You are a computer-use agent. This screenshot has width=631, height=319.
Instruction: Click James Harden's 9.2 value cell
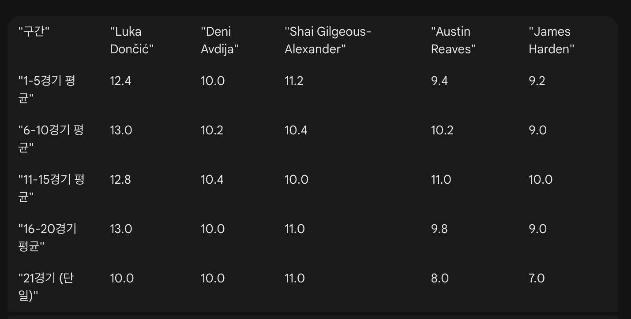coord(537,81)
